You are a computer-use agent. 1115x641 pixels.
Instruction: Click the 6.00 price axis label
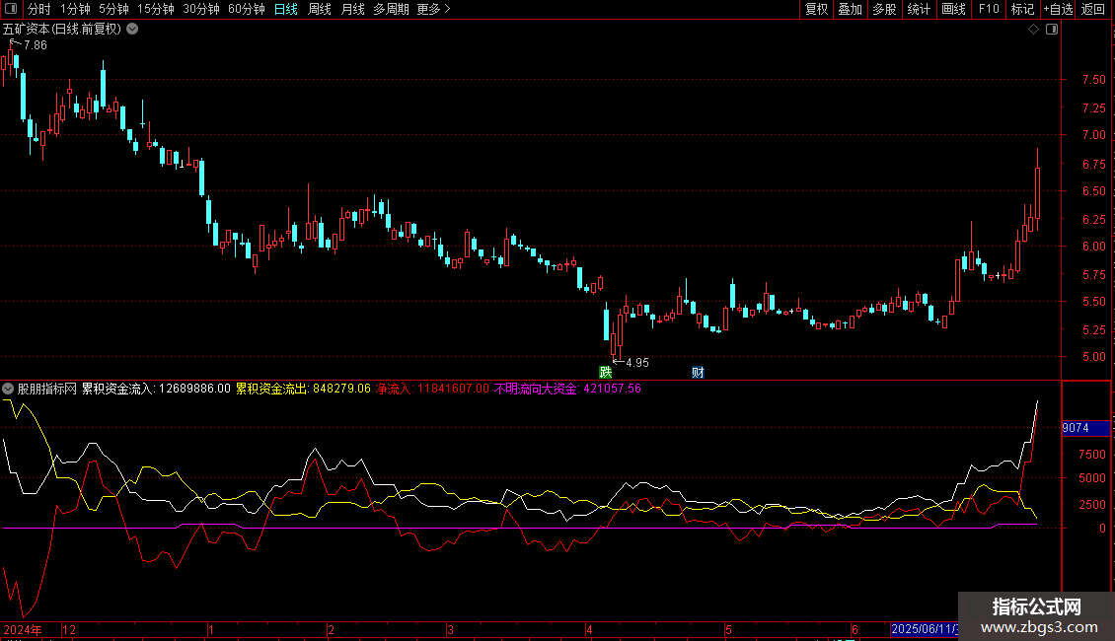pos(1093,247)
